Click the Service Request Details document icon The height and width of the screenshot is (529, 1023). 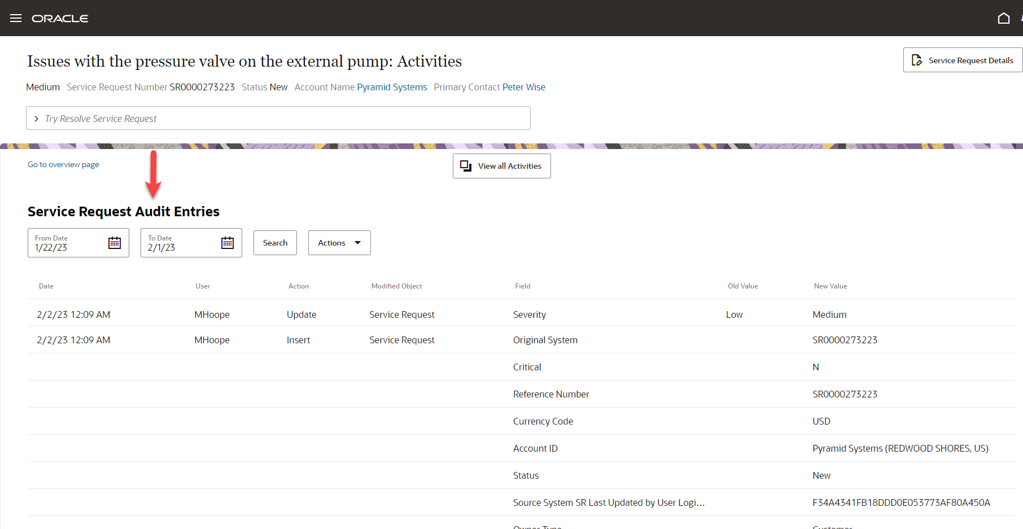pos(917,60)
